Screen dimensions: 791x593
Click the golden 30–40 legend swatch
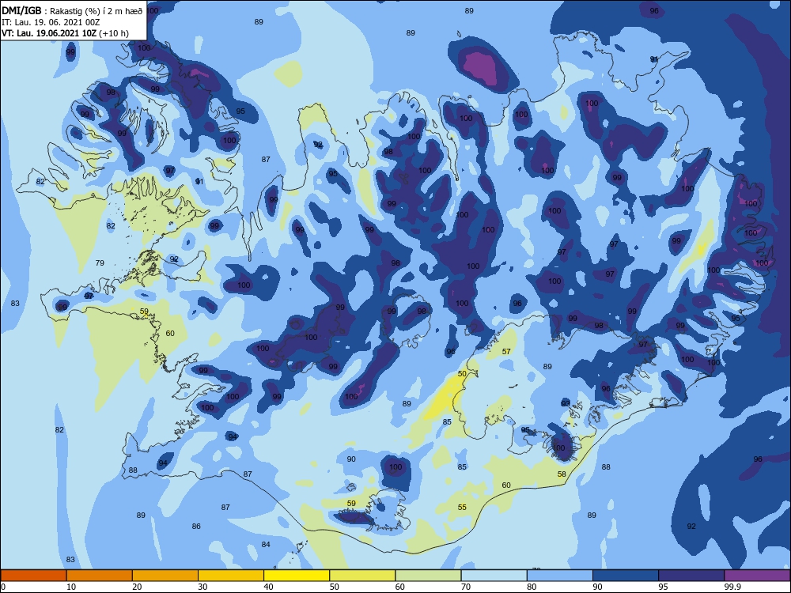231,576
